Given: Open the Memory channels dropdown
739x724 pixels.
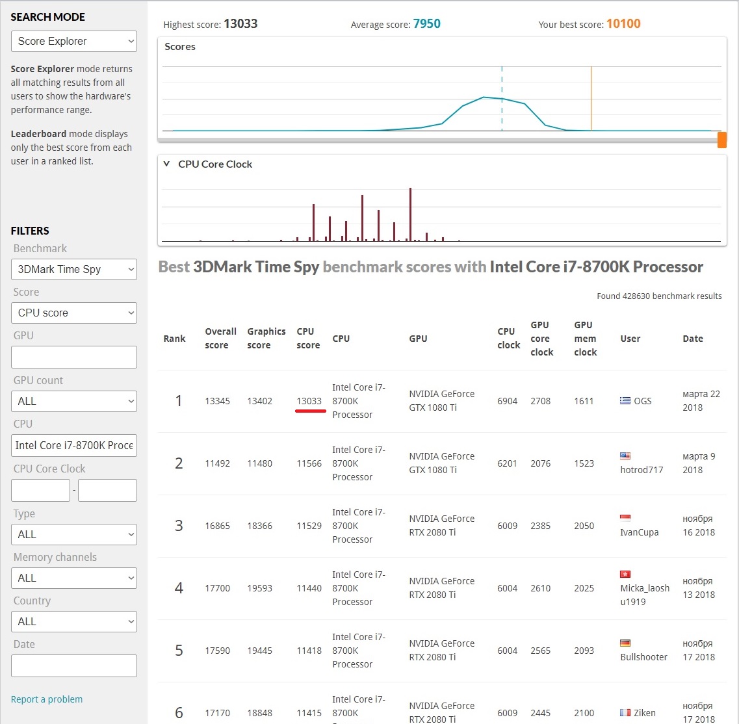Looking at the screenshot, I should [74, 578].
